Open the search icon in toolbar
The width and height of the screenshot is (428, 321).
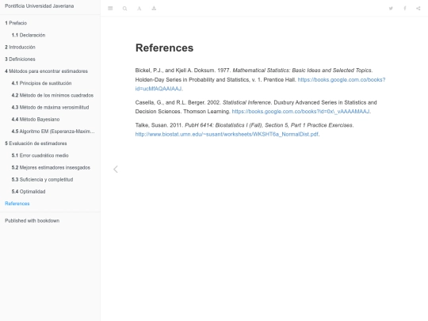point(124,9)
